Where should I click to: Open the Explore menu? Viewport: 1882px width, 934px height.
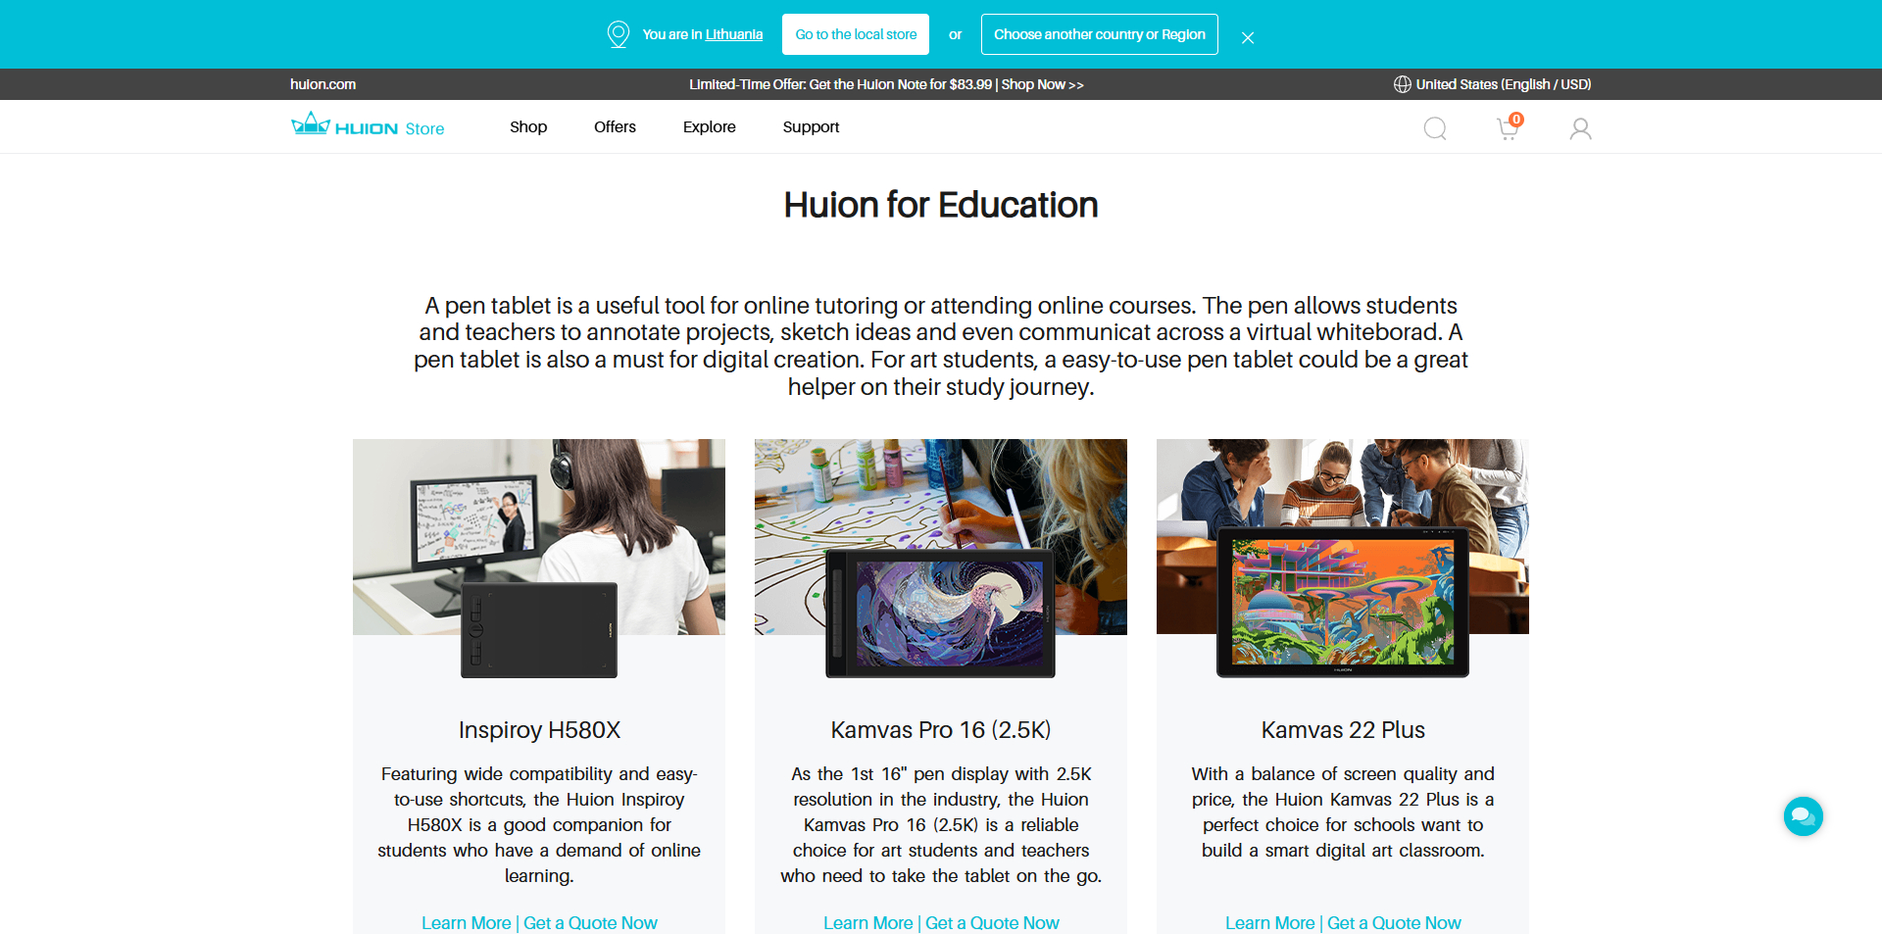(x=709, y=126)
